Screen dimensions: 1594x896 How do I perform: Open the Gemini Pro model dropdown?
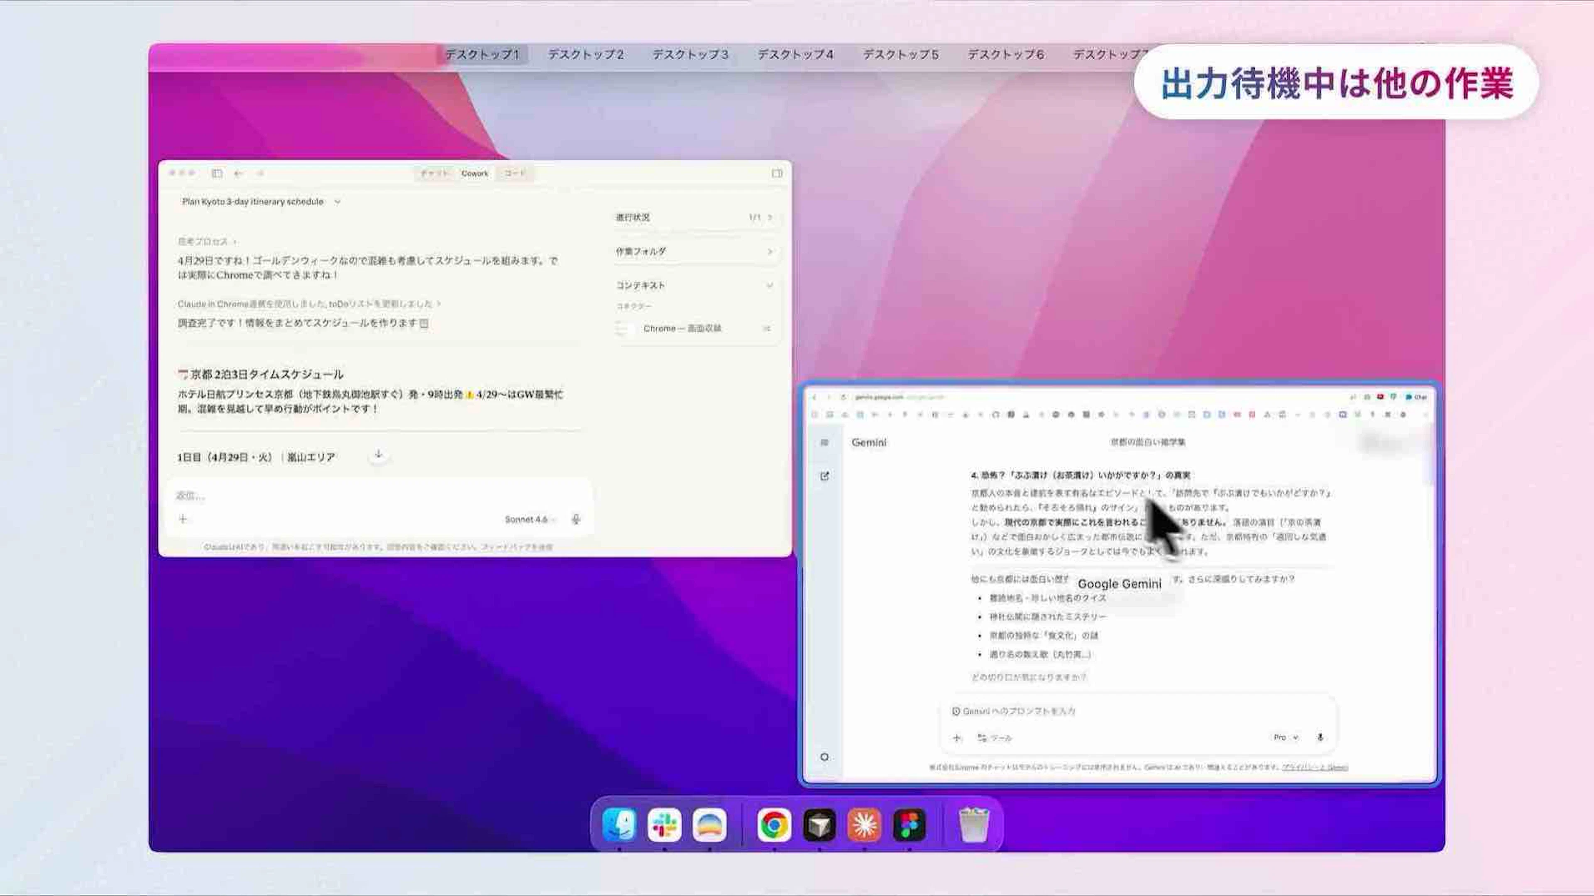[x=1285, y=737]
